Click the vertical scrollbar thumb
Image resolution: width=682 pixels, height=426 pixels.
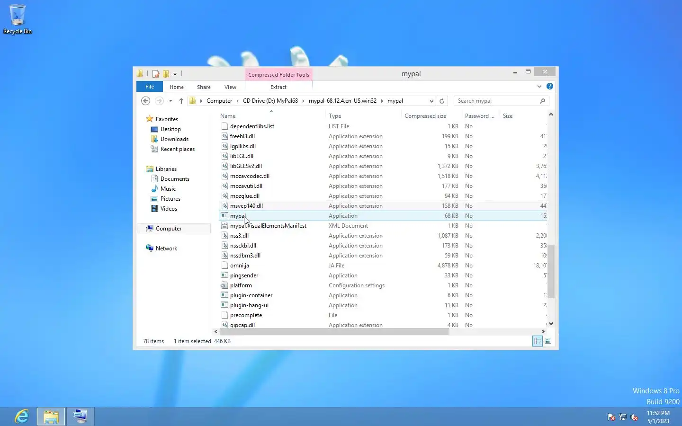click(550, 272)
